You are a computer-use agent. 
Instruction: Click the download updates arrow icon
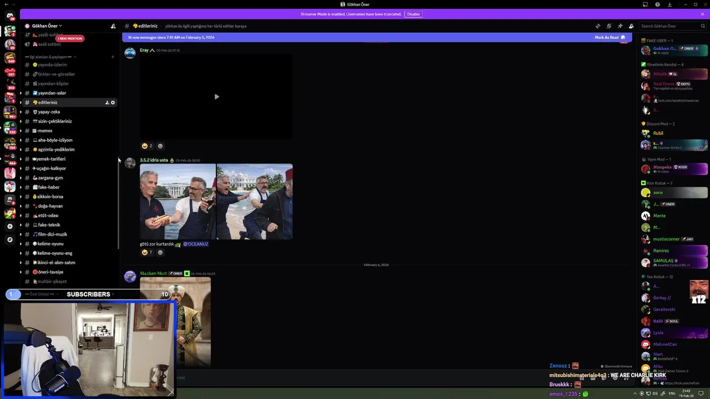click(670, 4)
